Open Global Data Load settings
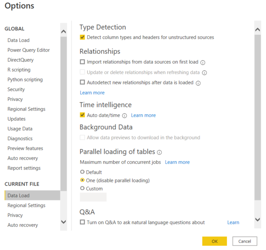Image resolution: width=266 pixels, height=250 pixels. point(19,40)
